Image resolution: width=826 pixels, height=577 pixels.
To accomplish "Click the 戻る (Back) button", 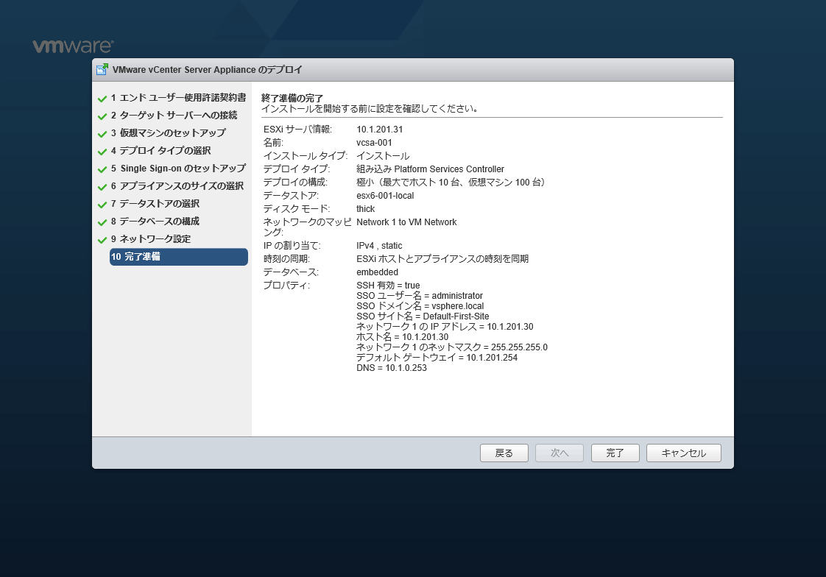I will pyautogui.click(x=504, y=453).
